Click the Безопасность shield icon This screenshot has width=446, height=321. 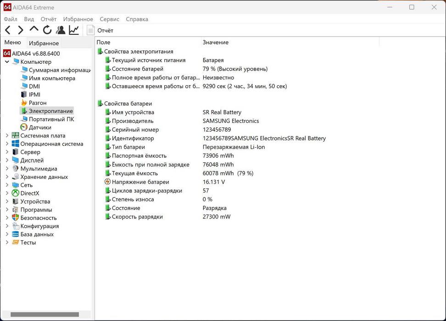pos(15,218)
